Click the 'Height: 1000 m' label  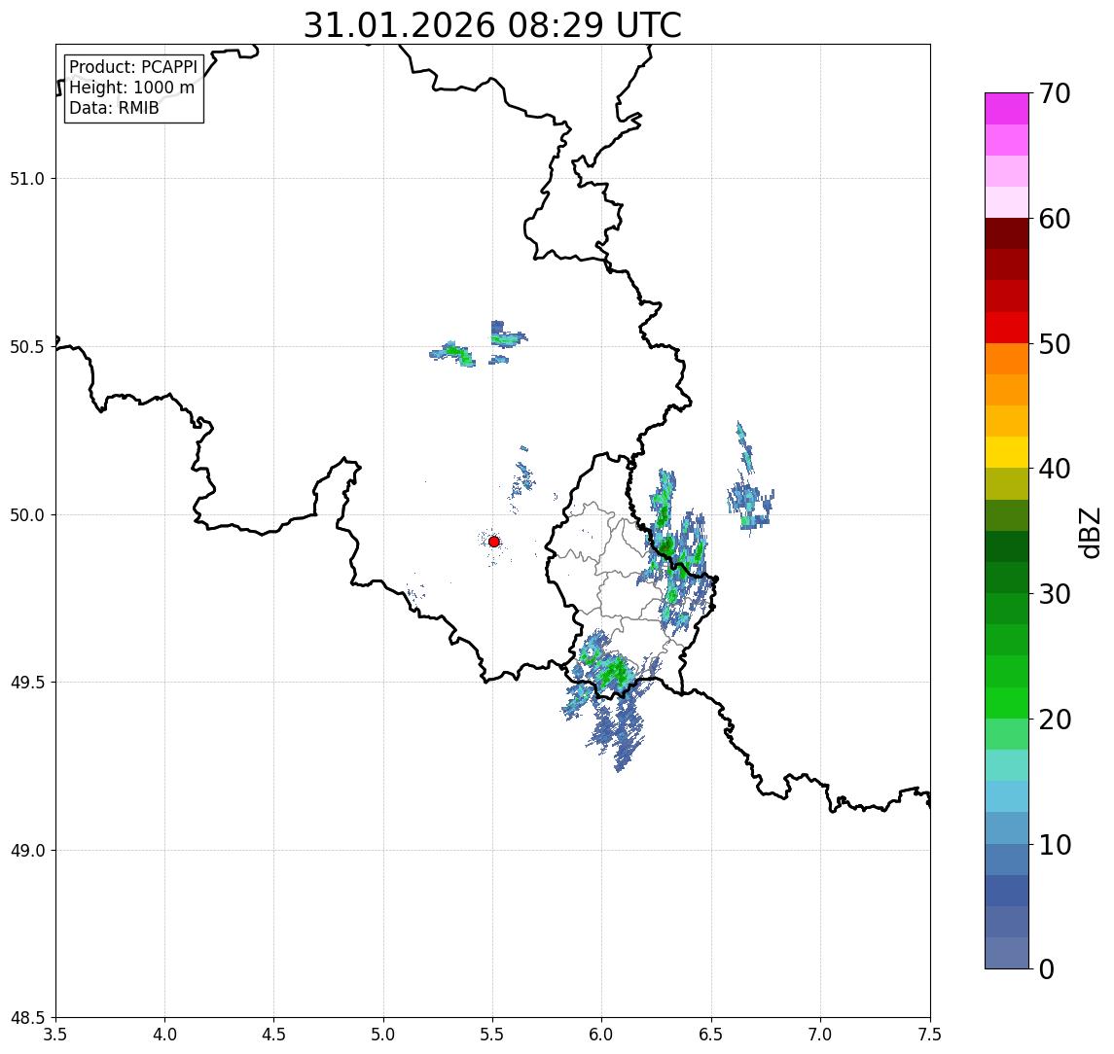131,88
